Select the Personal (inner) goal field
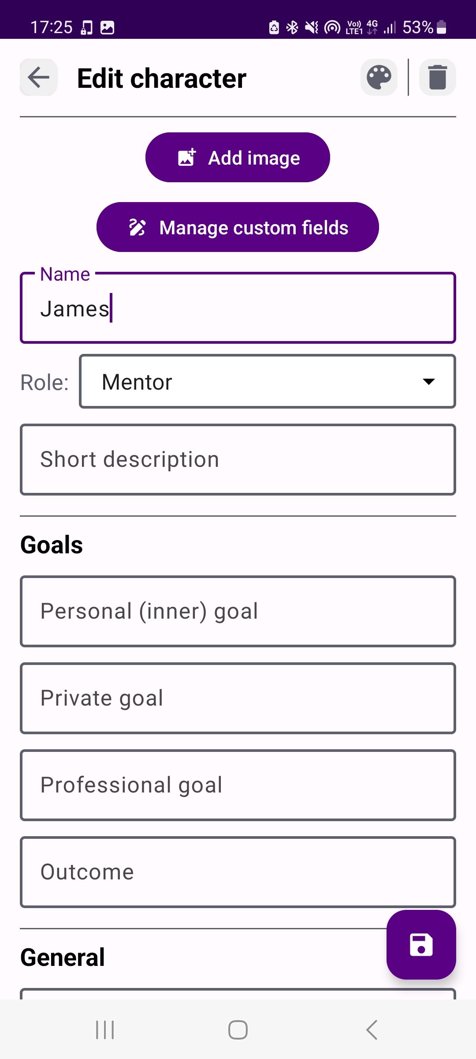The image size is (476, 1059). point(238,611)
